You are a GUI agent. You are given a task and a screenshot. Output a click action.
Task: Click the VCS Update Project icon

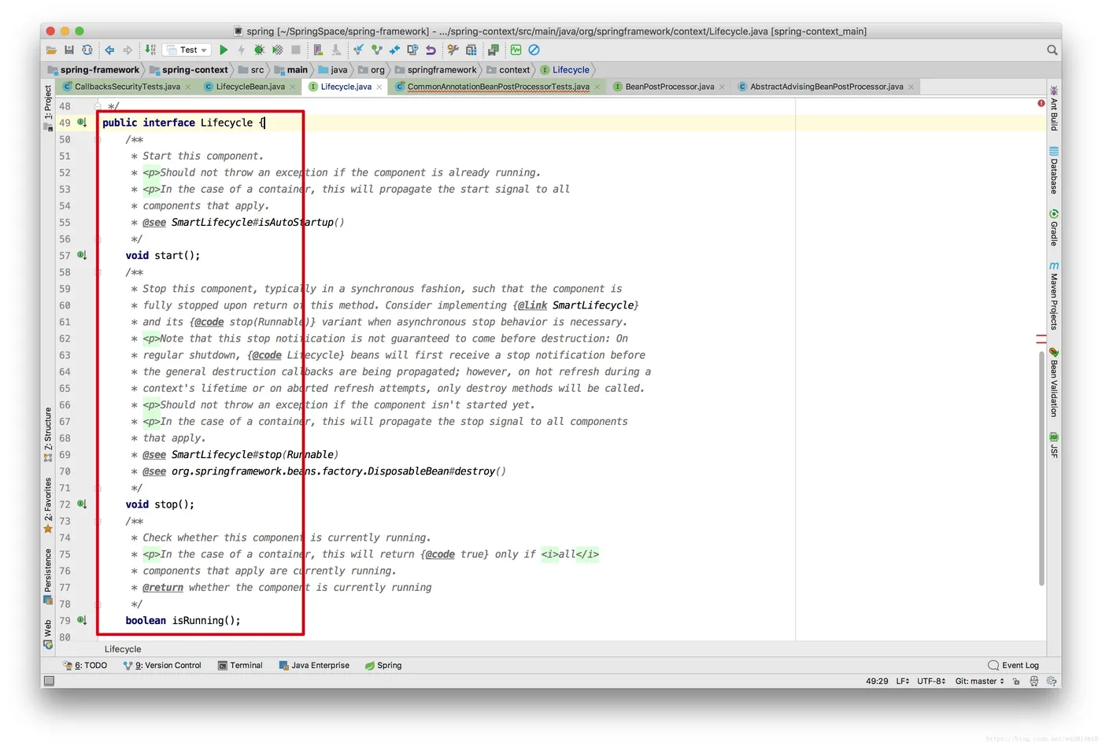click(x=358, y=50)
